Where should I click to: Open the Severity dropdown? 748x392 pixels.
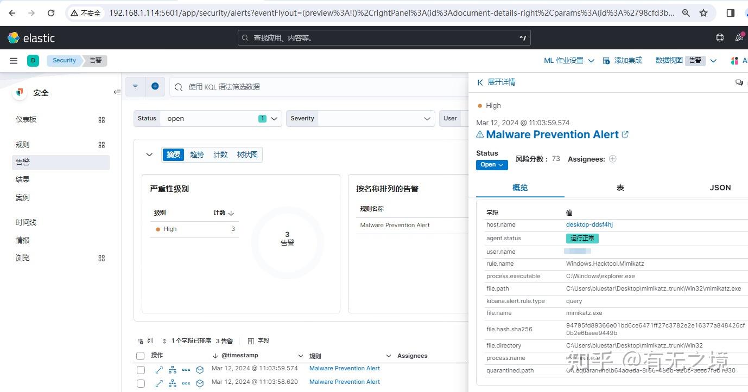pyautogui.click(x=427, y=118)
